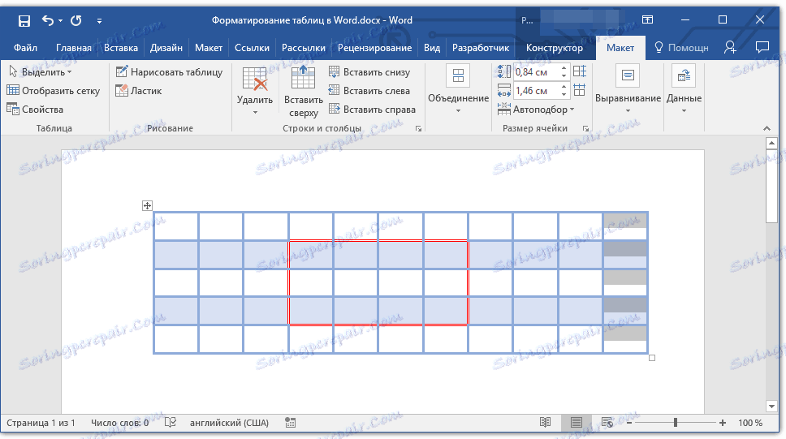Change language английский (США)
This screenshot has height=439, width=786.
pyautogui.click(x=229, y=423)
